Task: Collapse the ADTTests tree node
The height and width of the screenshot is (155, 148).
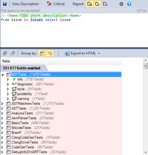Action: click(2, 75)
